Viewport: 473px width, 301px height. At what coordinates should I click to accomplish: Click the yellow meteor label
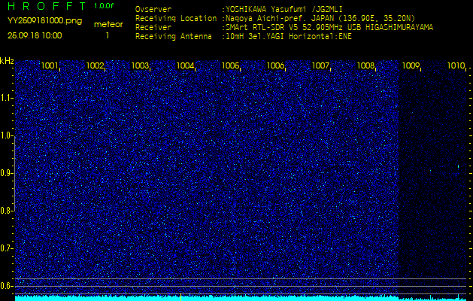point(108,24)
